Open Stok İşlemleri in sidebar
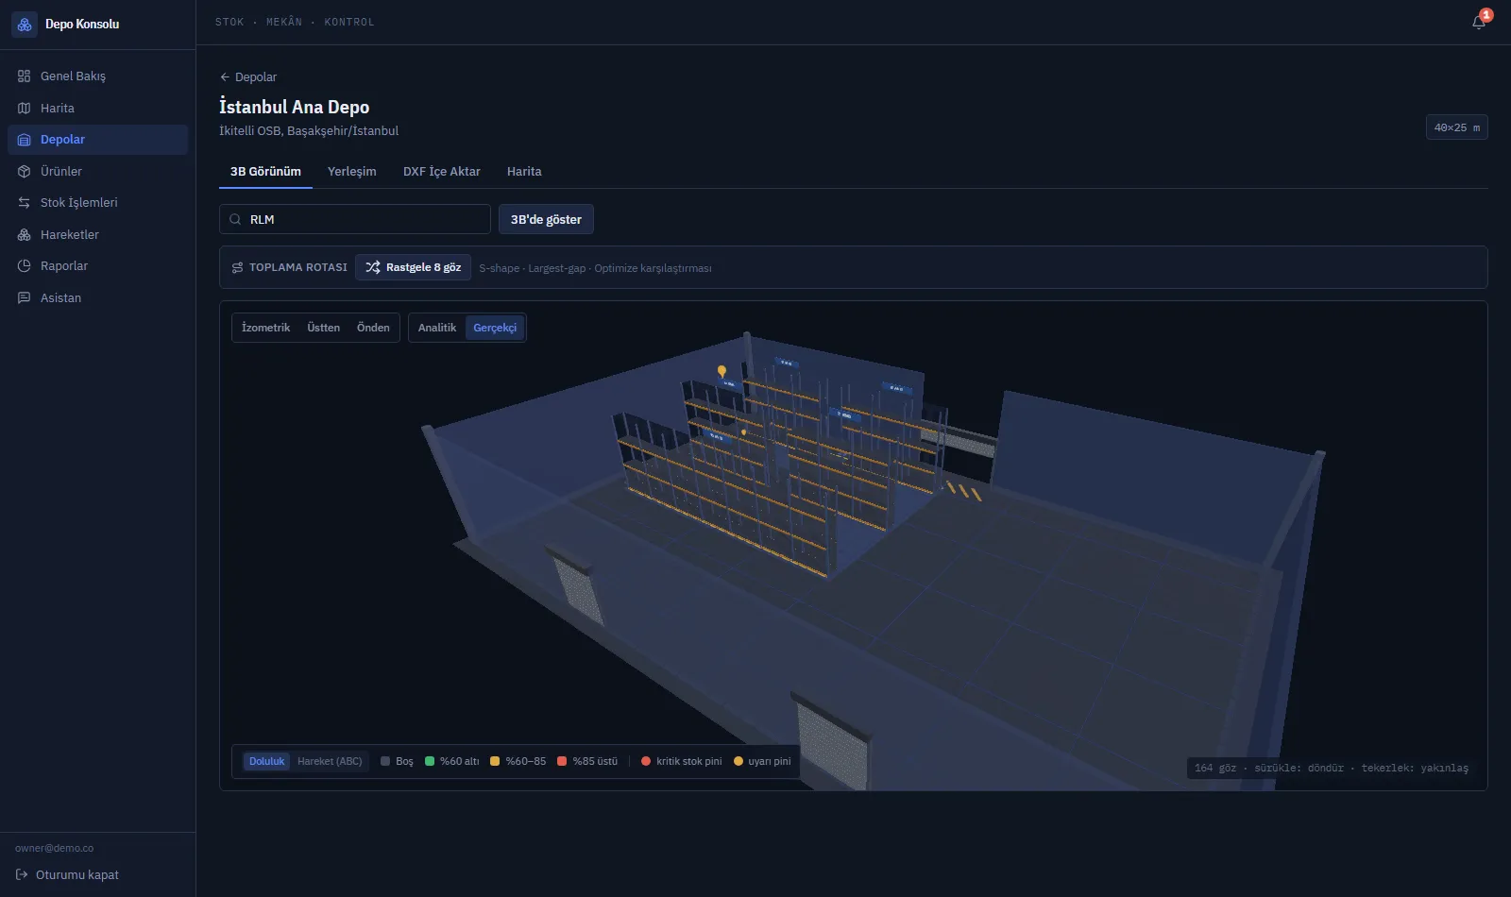The height and width of the screenshot is (897, 1511). coord(98,202)
